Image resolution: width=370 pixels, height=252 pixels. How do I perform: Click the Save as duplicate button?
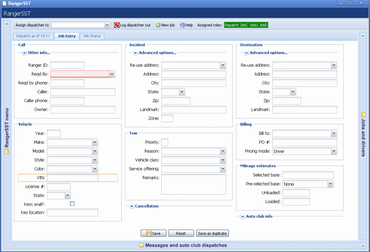click(x=212, y=233)
